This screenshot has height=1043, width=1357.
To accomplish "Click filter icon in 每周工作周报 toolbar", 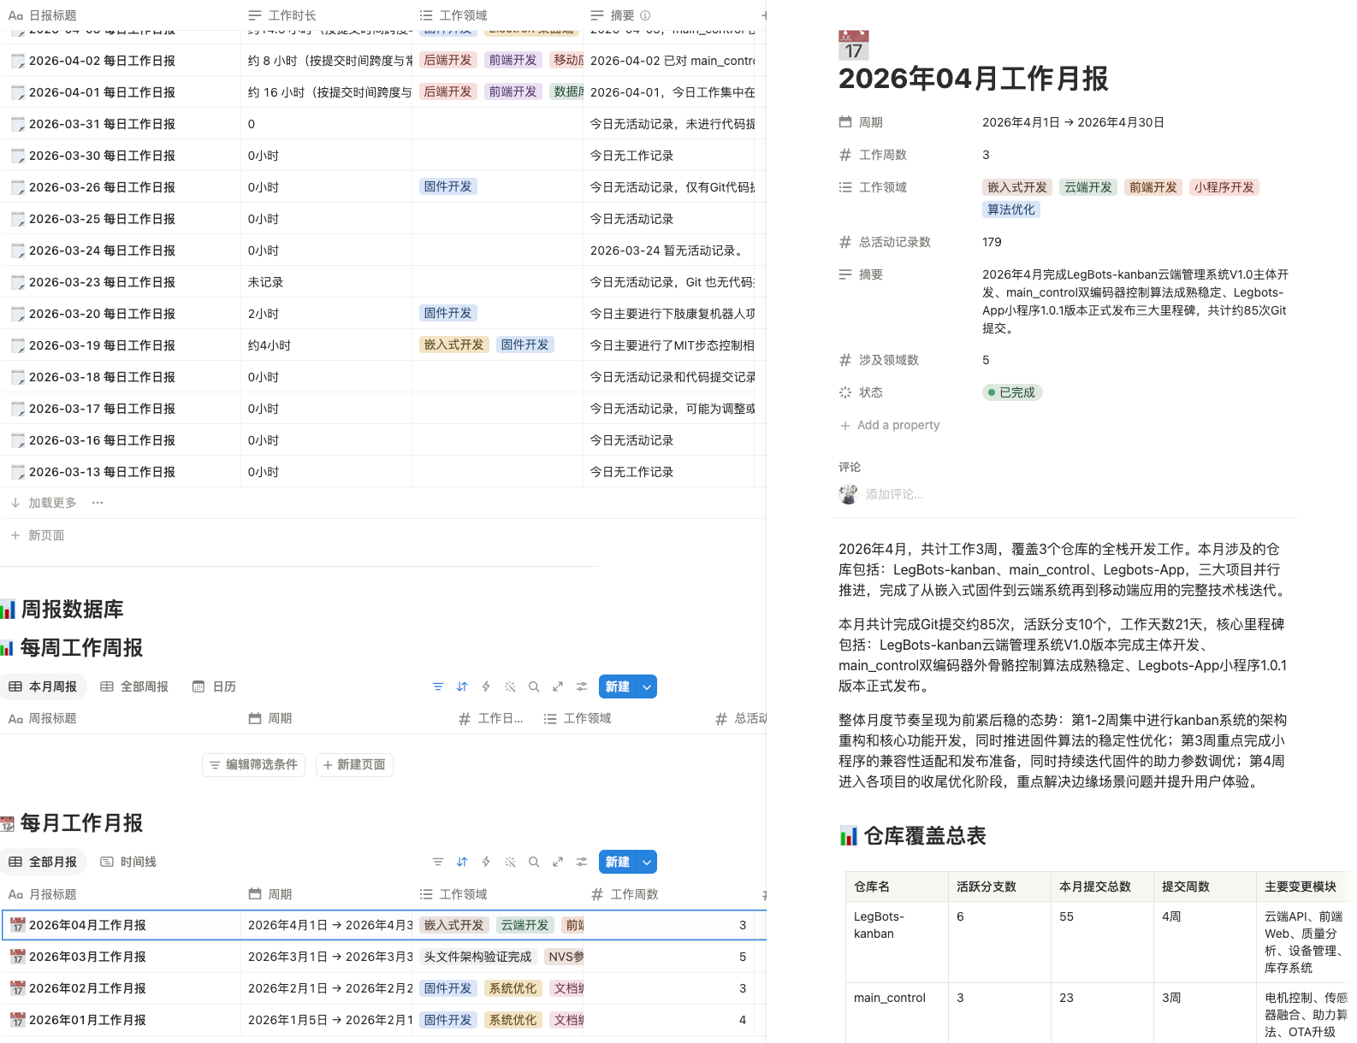I will click(438, 686).
